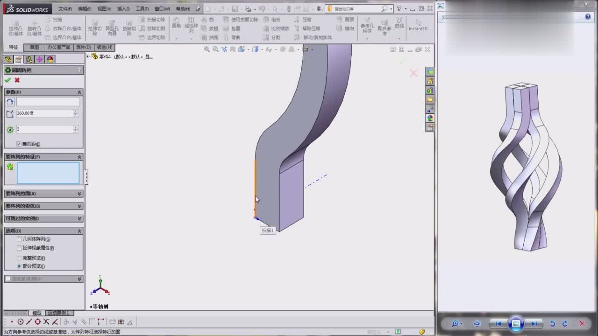This screenshot has width=598, height=336.
Task: Cancel the circular pattern with red X
Action: (17, 80)
